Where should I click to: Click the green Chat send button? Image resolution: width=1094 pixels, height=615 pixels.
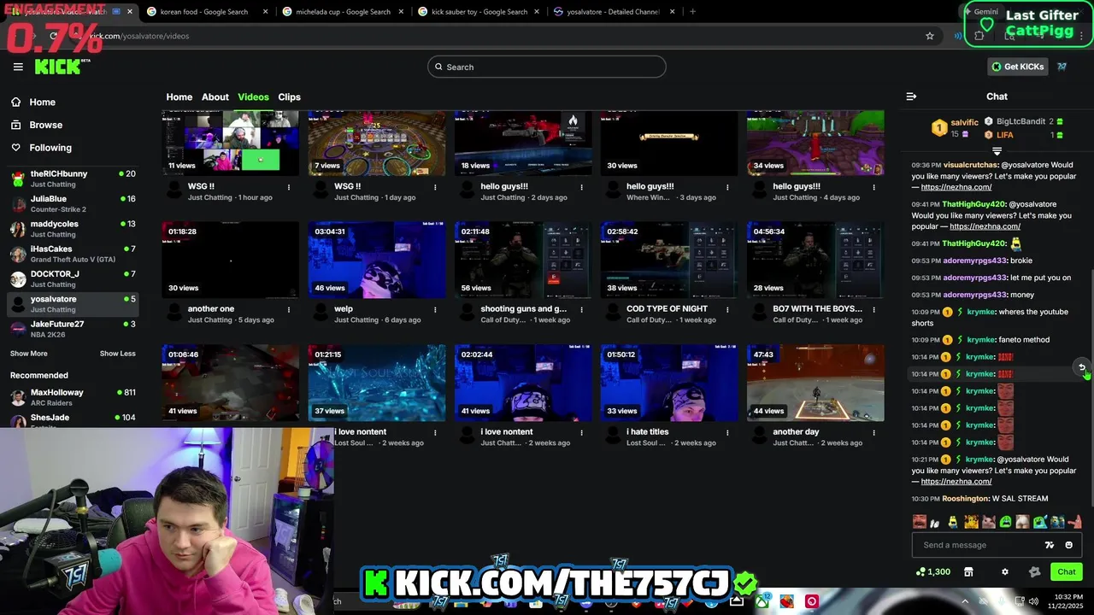pos(1067,571)
